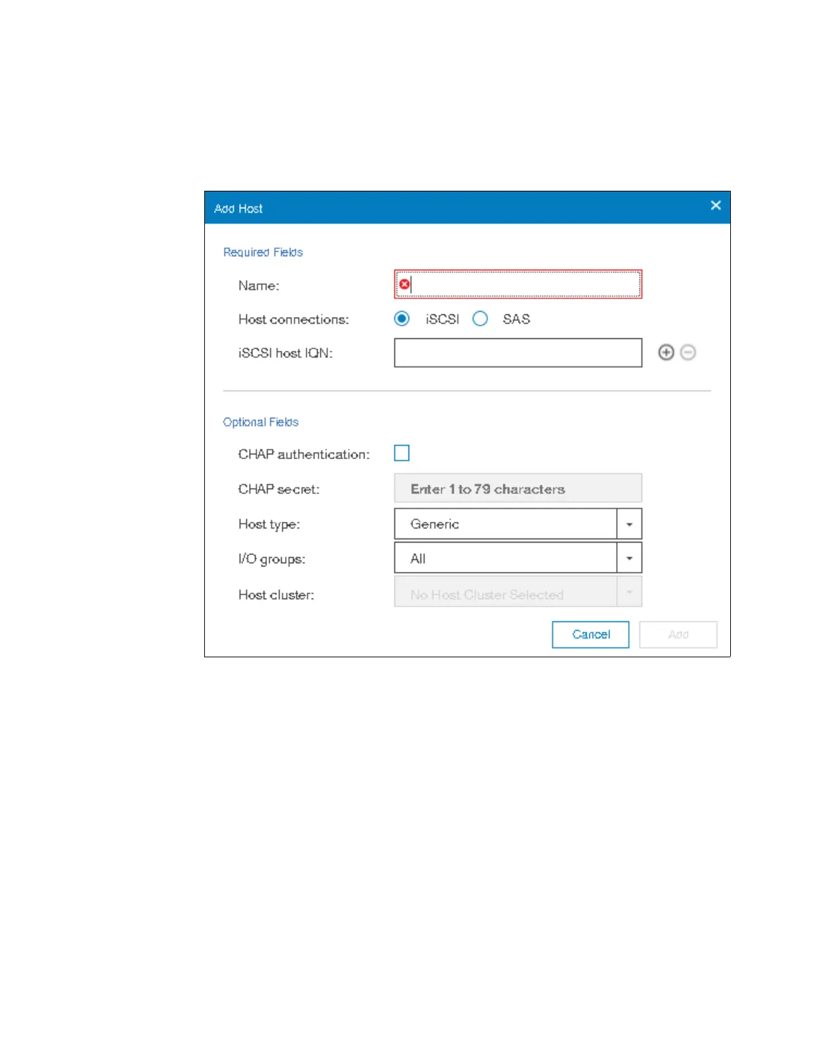Enable the CHAP authentication checkbox

coord(402,453)
